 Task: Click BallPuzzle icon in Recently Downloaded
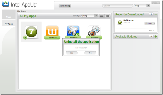point(120,22)
